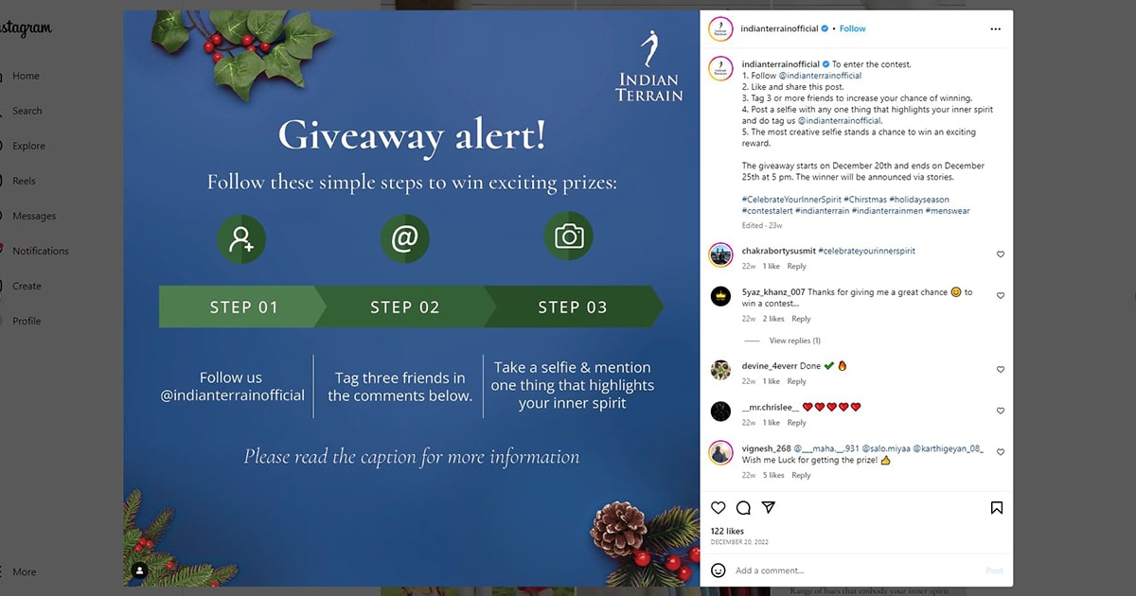1136x596 pixels.
Task: Open the comment bubble icon
Action: (743, 508)
